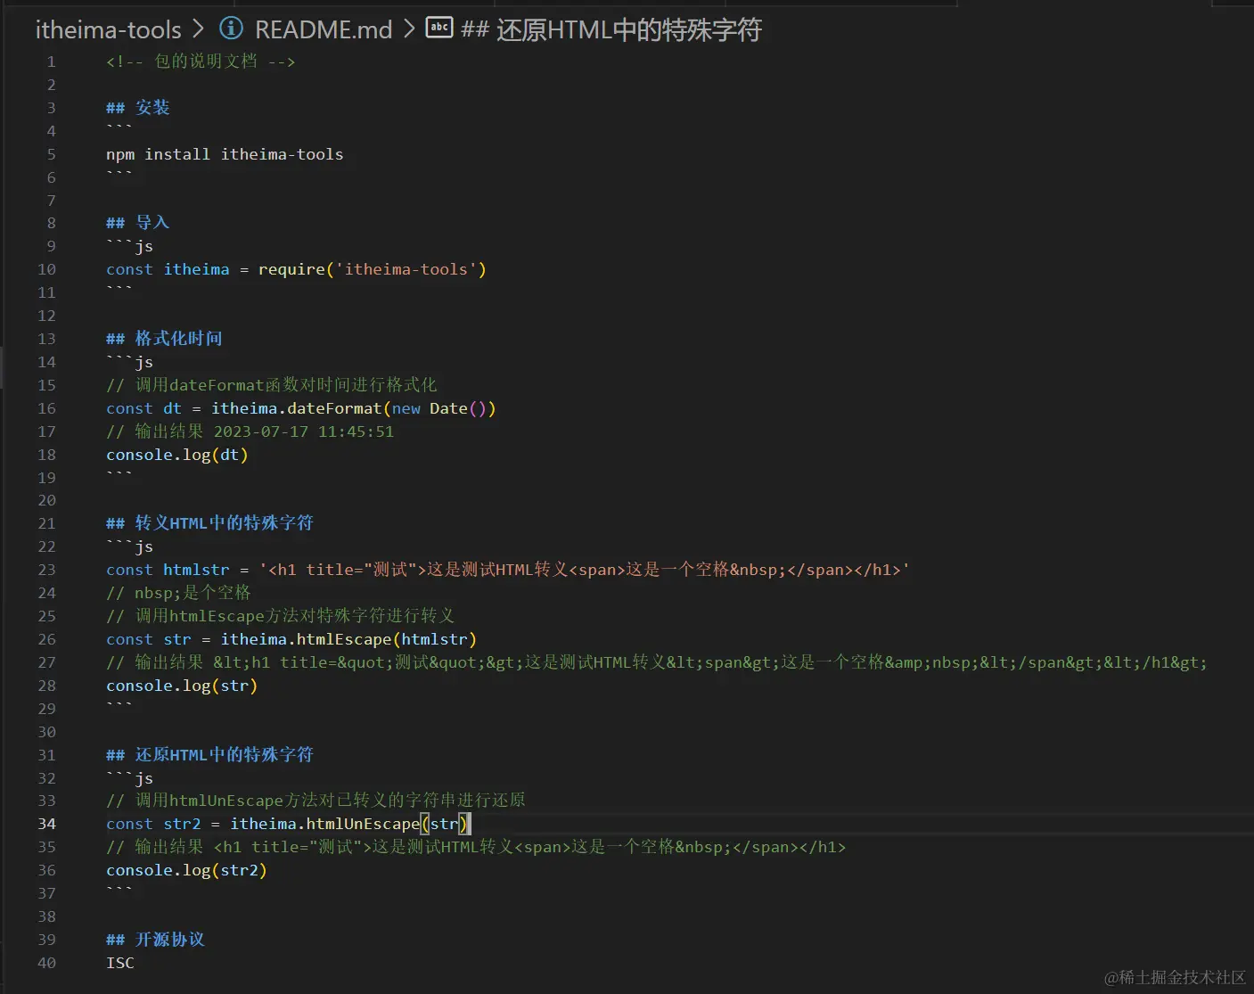Viewport: 1254px width, 994px height.
Task: Click the itheima.htmlUnEscape(str) line
Action: (x=287, y=824)
